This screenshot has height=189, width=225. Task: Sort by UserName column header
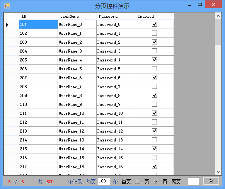(x=77, y=16)
